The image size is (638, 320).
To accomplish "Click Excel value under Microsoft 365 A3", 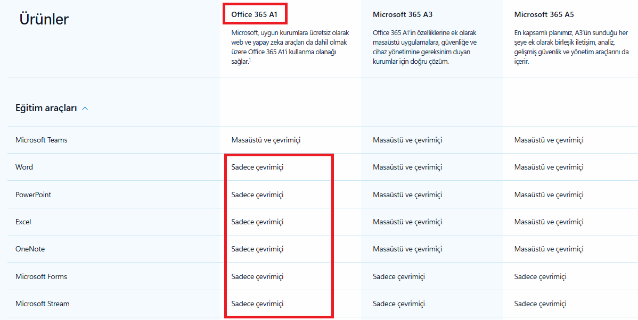I will point(407,222).
